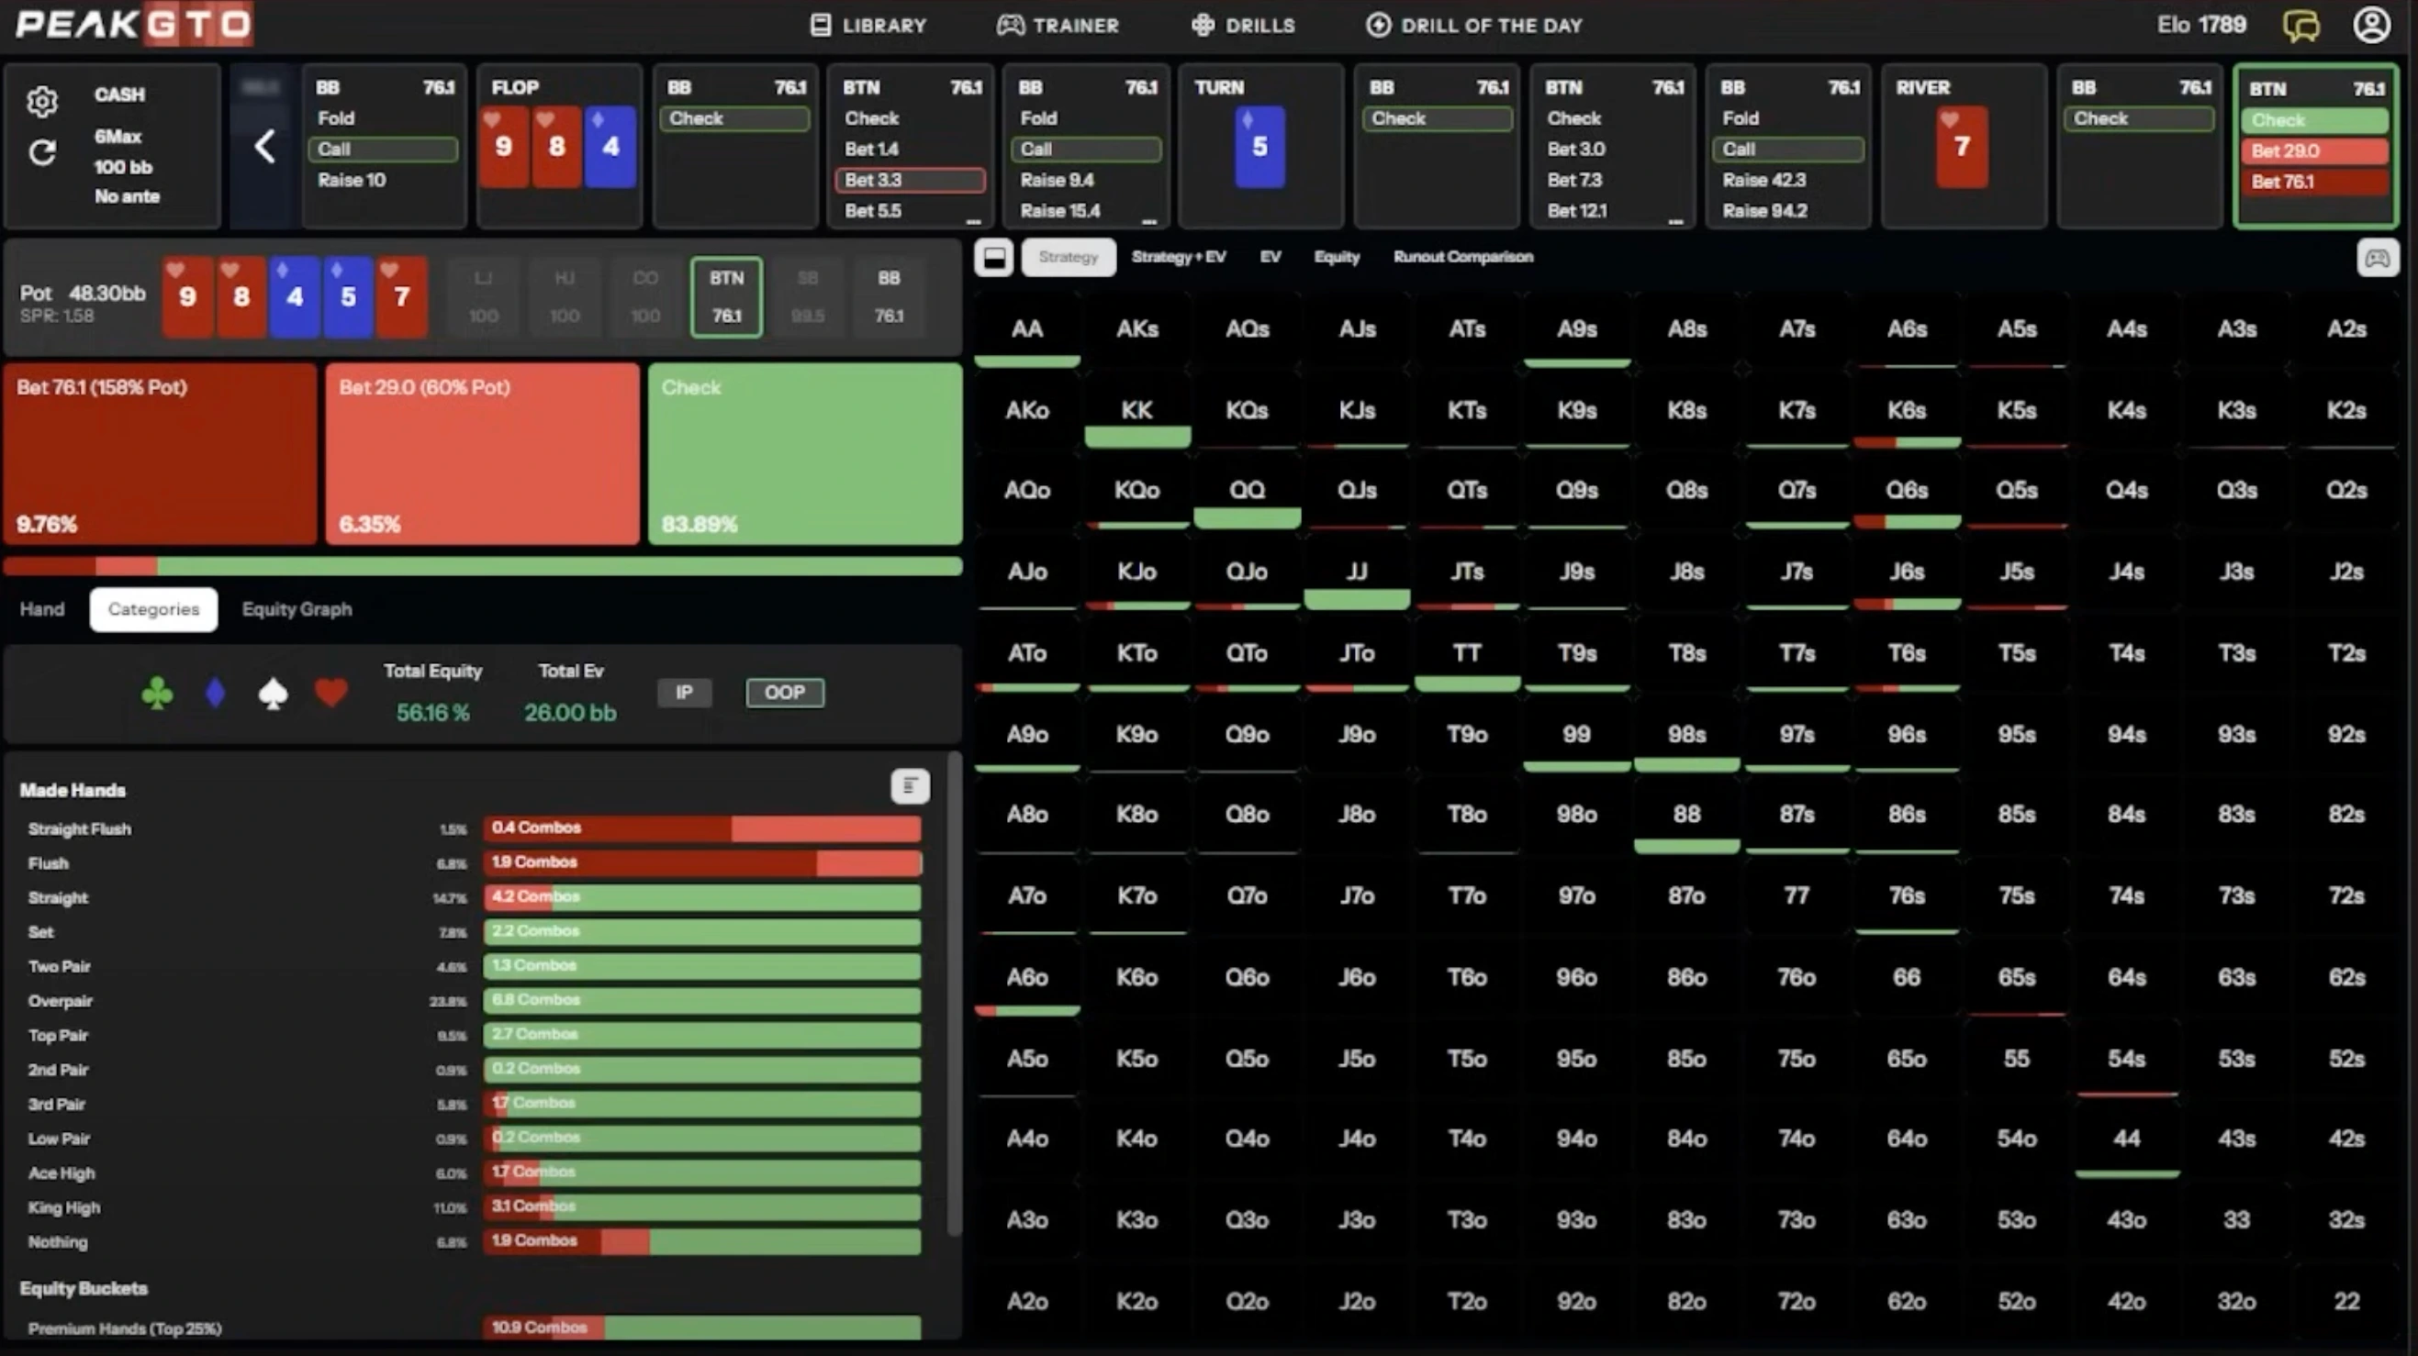
Task: Filter by clubs suit icon
Action: coord(157,694)
